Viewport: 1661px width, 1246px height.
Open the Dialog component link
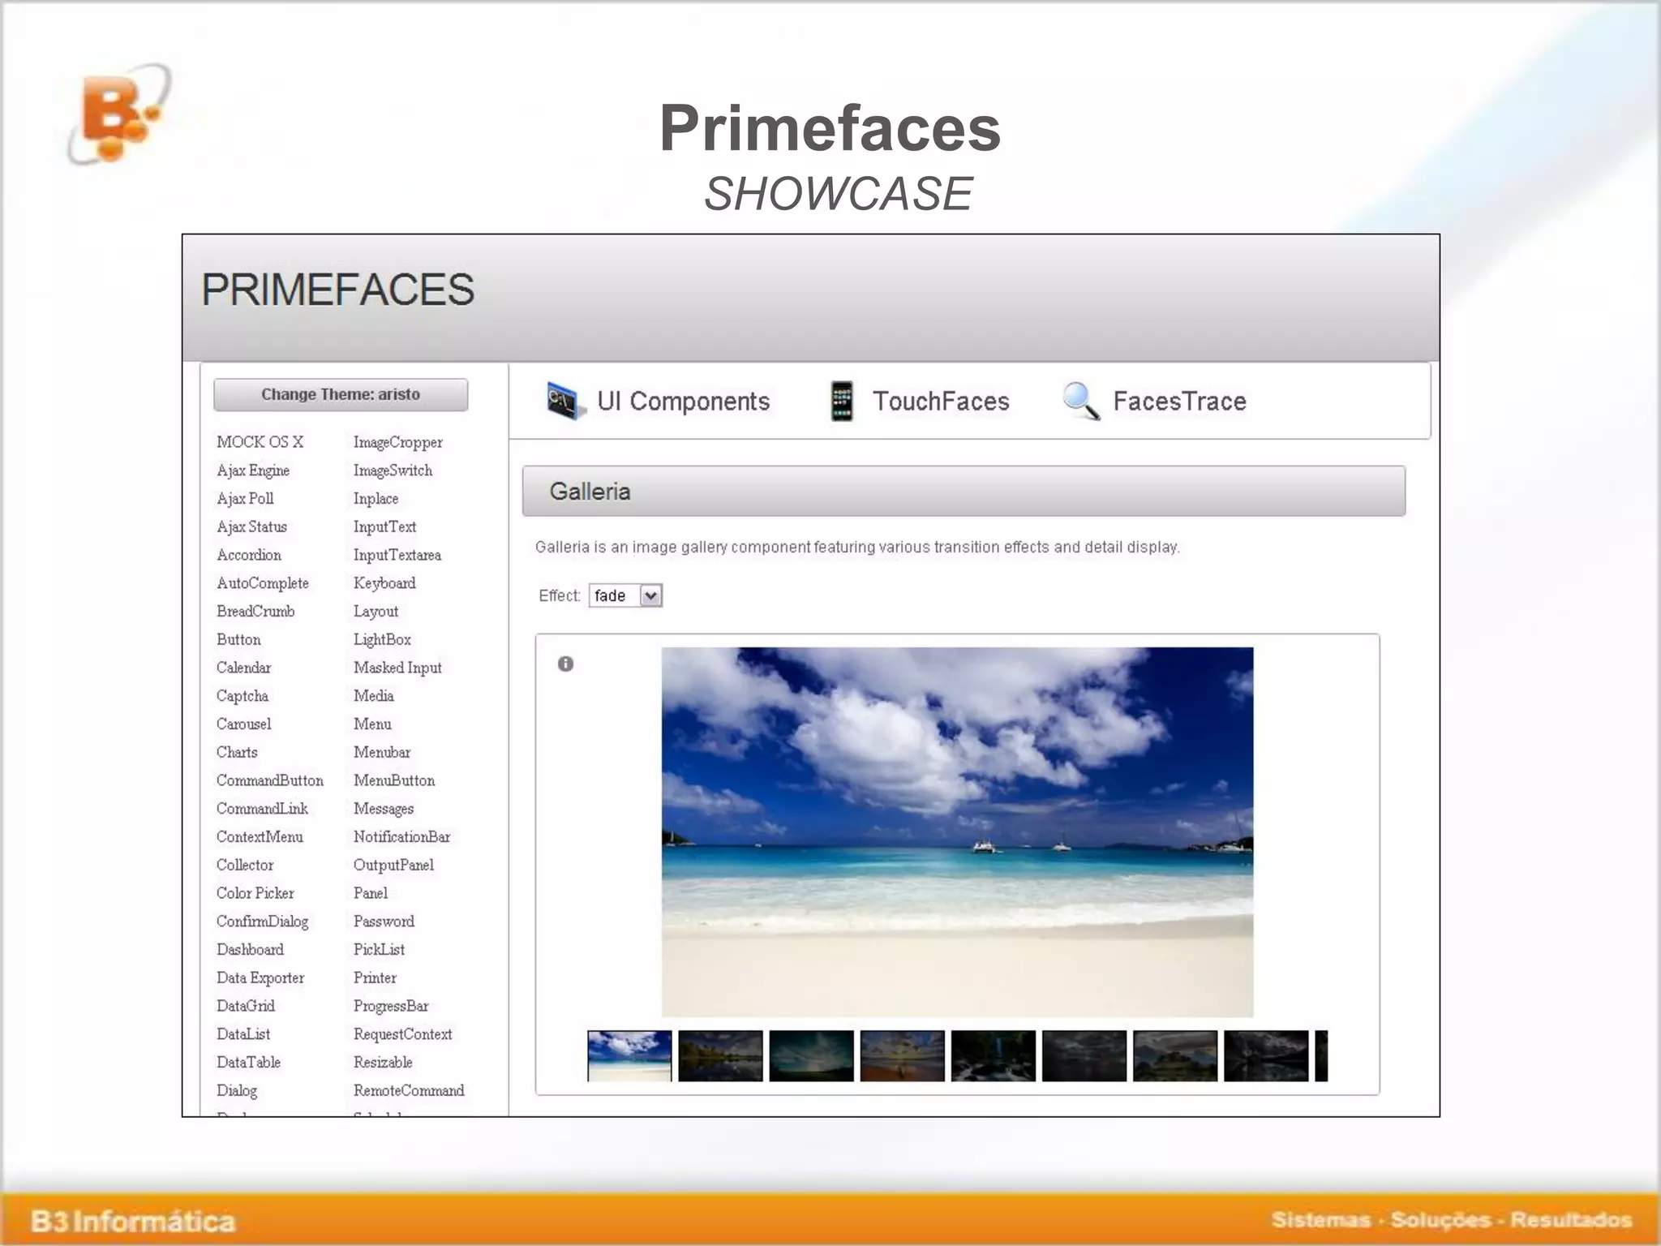click(x=237, y=1090)
